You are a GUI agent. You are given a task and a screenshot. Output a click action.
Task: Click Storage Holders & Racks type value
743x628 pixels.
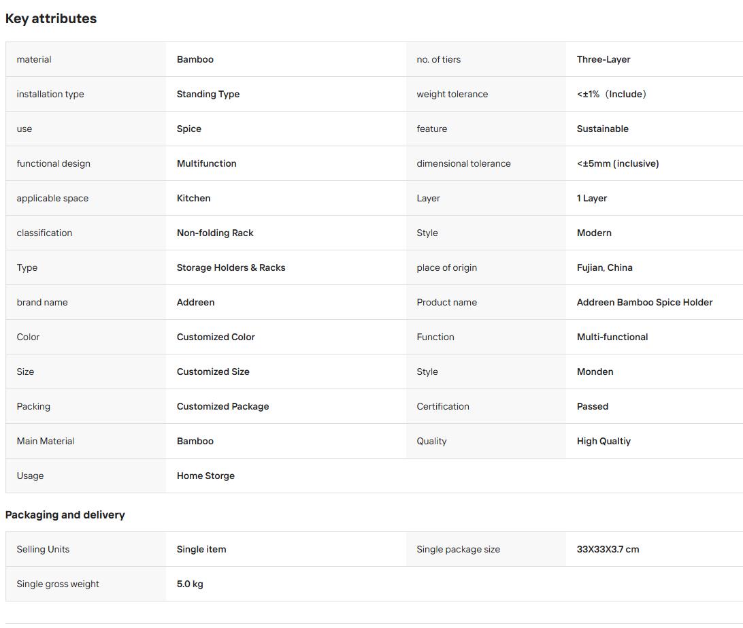(231, 267)
